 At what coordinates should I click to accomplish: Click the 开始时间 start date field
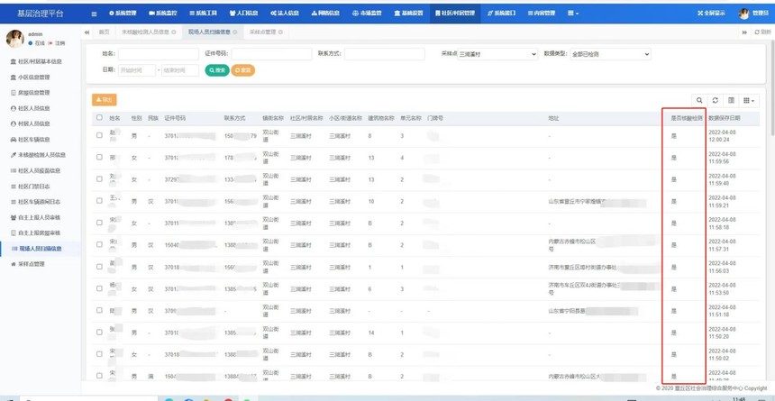tap(137, 70)
